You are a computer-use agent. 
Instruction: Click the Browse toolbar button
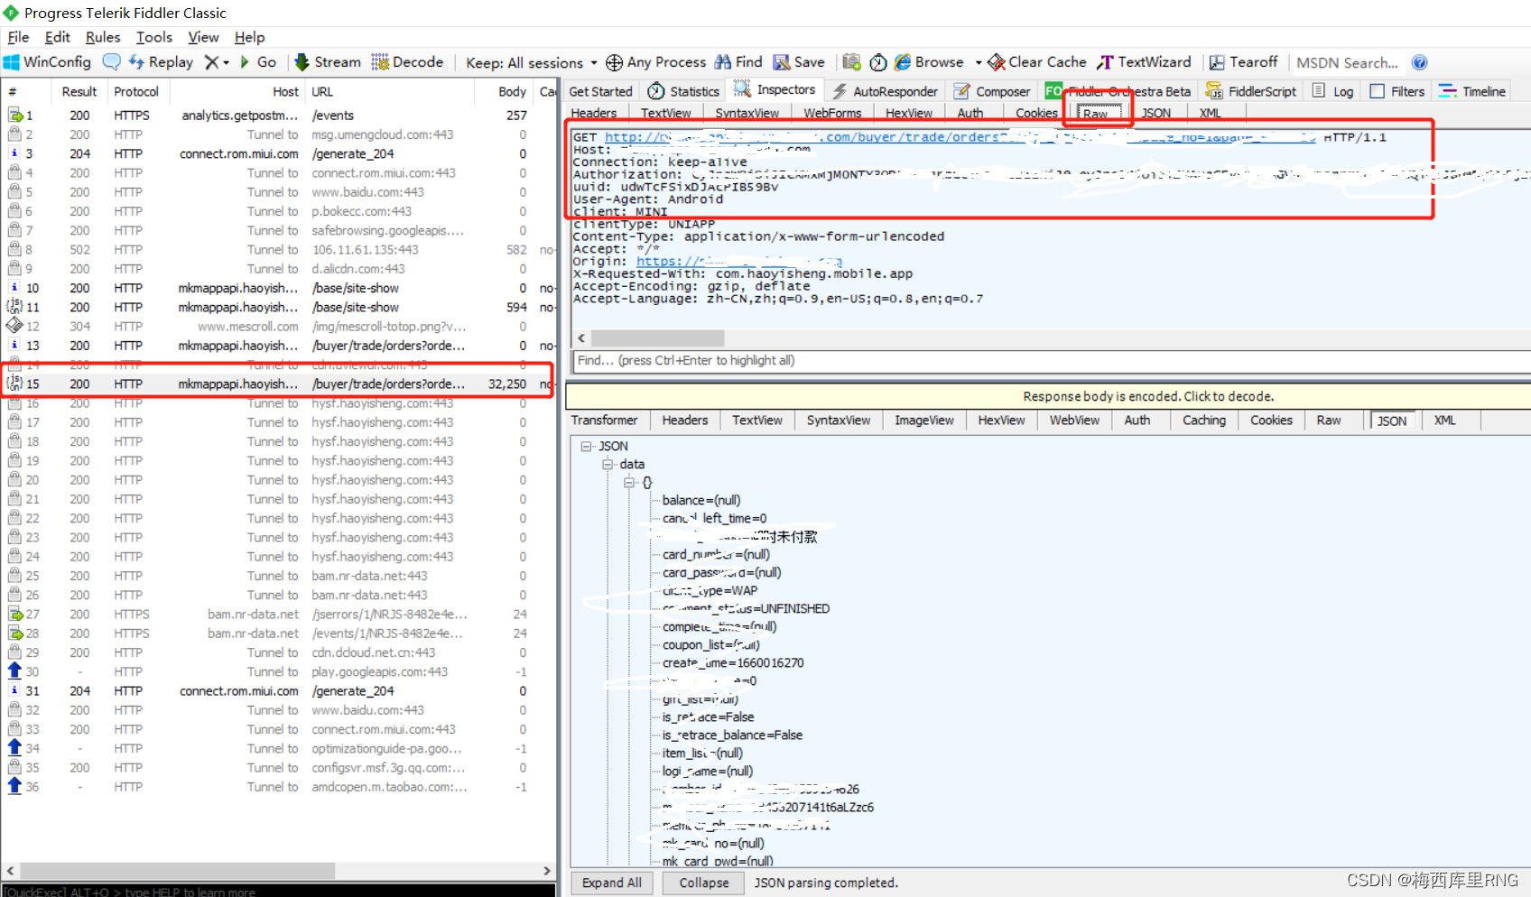tap(929, 62)
